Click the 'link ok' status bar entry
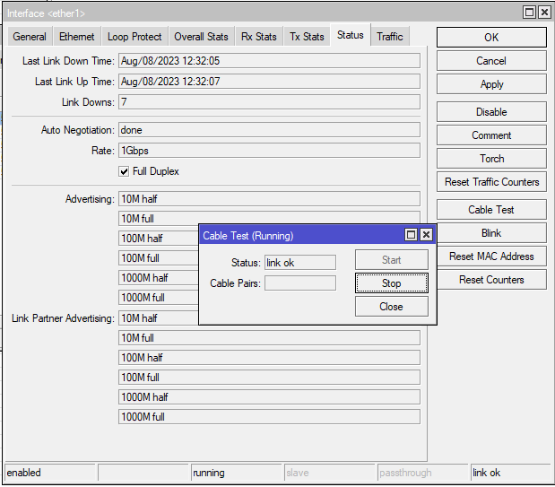This screenshot has width=555, height=487. (511, 473)
